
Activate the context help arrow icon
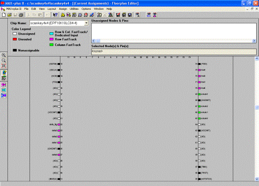click(55, 15)
